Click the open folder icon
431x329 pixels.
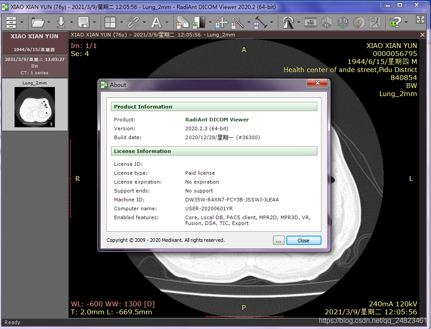[x=38, y=22]
